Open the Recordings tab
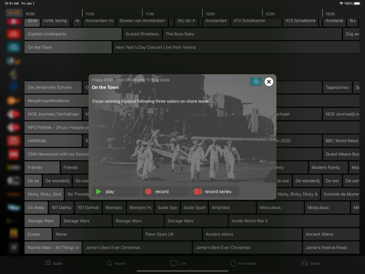 [243, 263]
